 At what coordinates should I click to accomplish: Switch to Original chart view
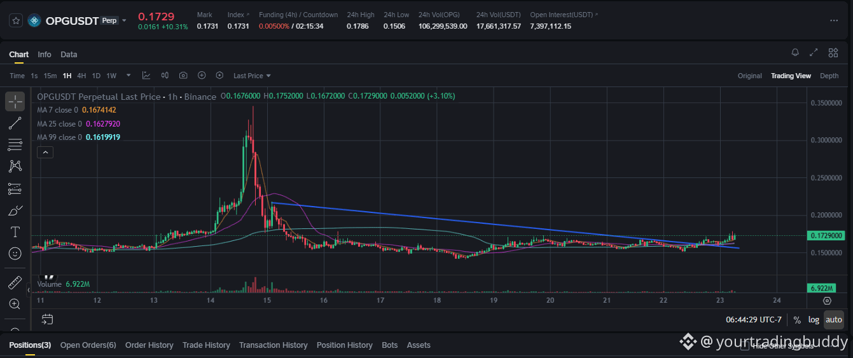point(750,76)
